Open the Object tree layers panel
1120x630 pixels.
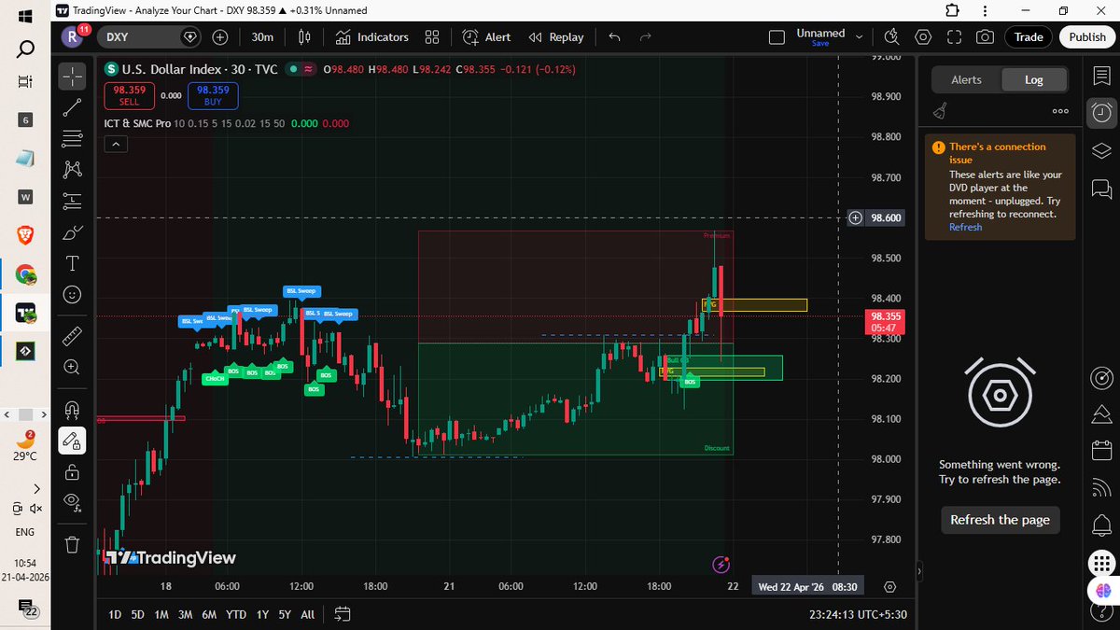[1101, 150]
